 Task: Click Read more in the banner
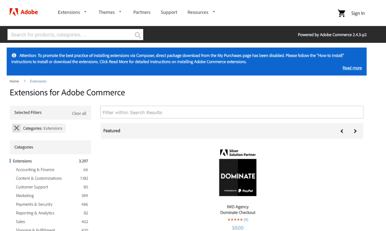tap(352, 68)
